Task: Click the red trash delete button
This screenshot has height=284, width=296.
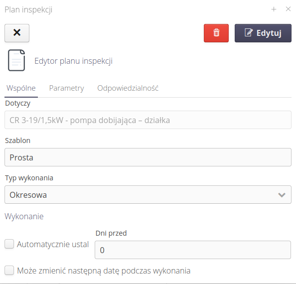Action: click(x=216, y=33)
